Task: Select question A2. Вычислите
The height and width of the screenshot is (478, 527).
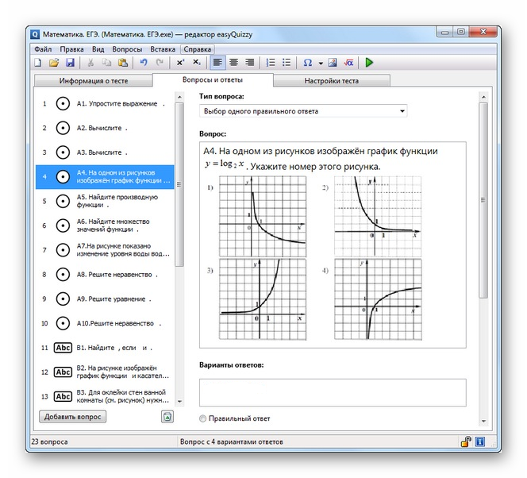Action: 105,128
